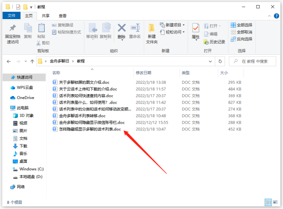Expand the address bar history dropdown
Viewport: 283px width, 209px height.
(210, 62)
